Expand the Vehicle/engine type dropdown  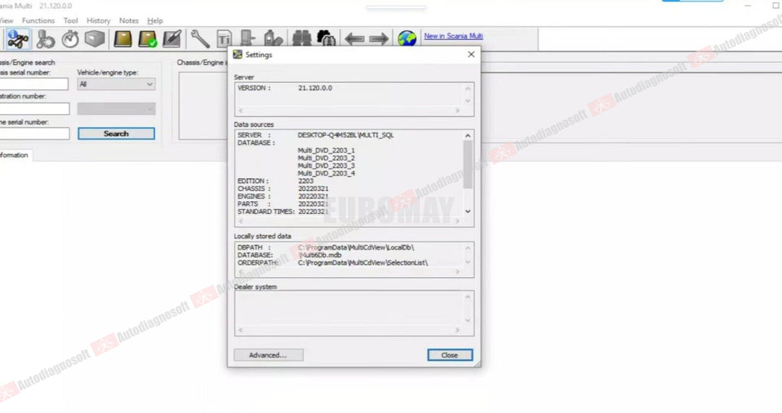point(116,84)
